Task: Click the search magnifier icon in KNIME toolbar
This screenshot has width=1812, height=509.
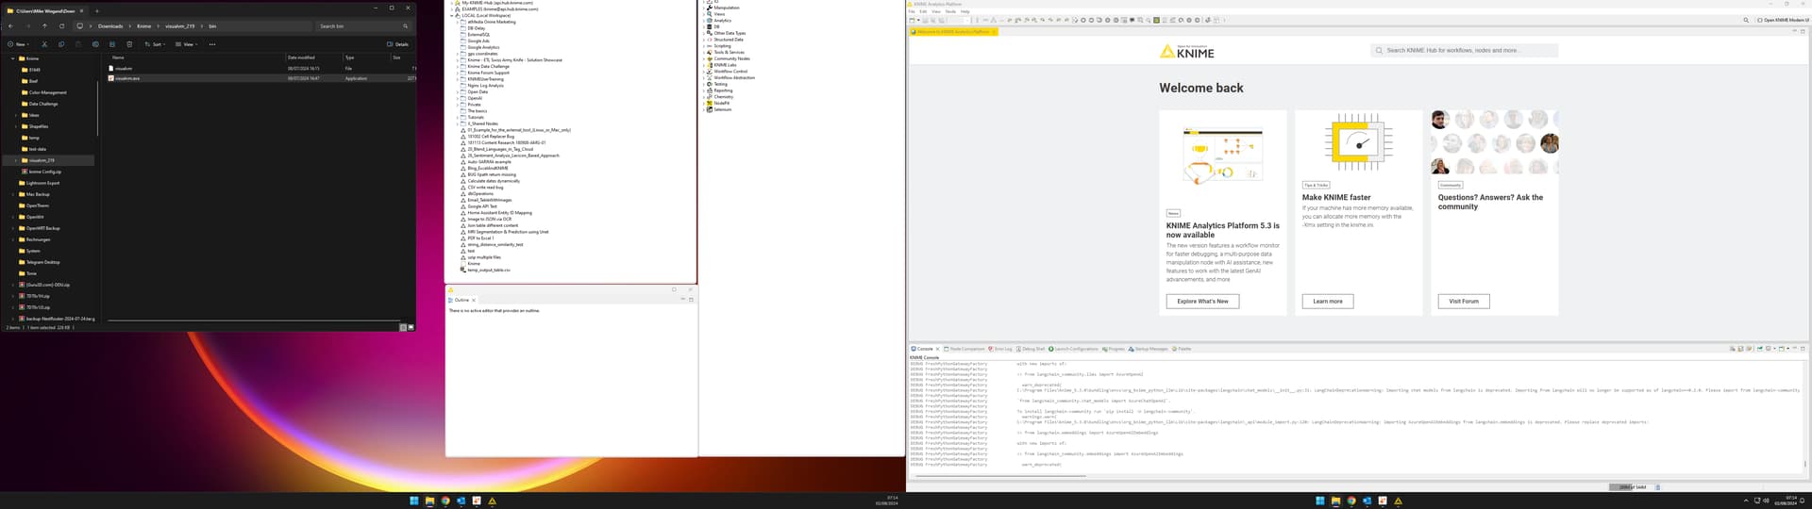Action: point(1746,20)
